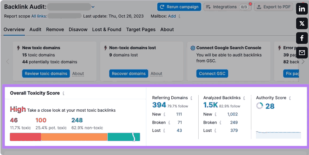Click Analyzed Backlinks New value 1,002
Screen dimensions: 309x155
coord(233,114)
